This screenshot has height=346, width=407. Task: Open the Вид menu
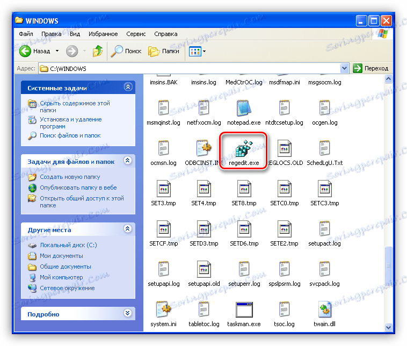75,34
